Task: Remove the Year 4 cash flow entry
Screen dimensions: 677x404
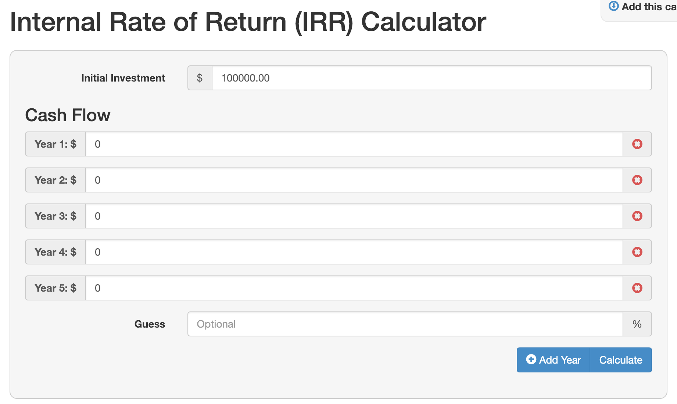Action: [x=637, y=252]
